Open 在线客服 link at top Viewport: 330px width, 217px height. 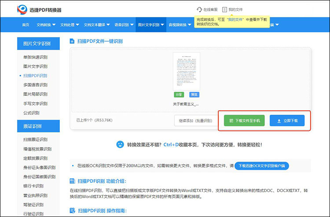210,10
